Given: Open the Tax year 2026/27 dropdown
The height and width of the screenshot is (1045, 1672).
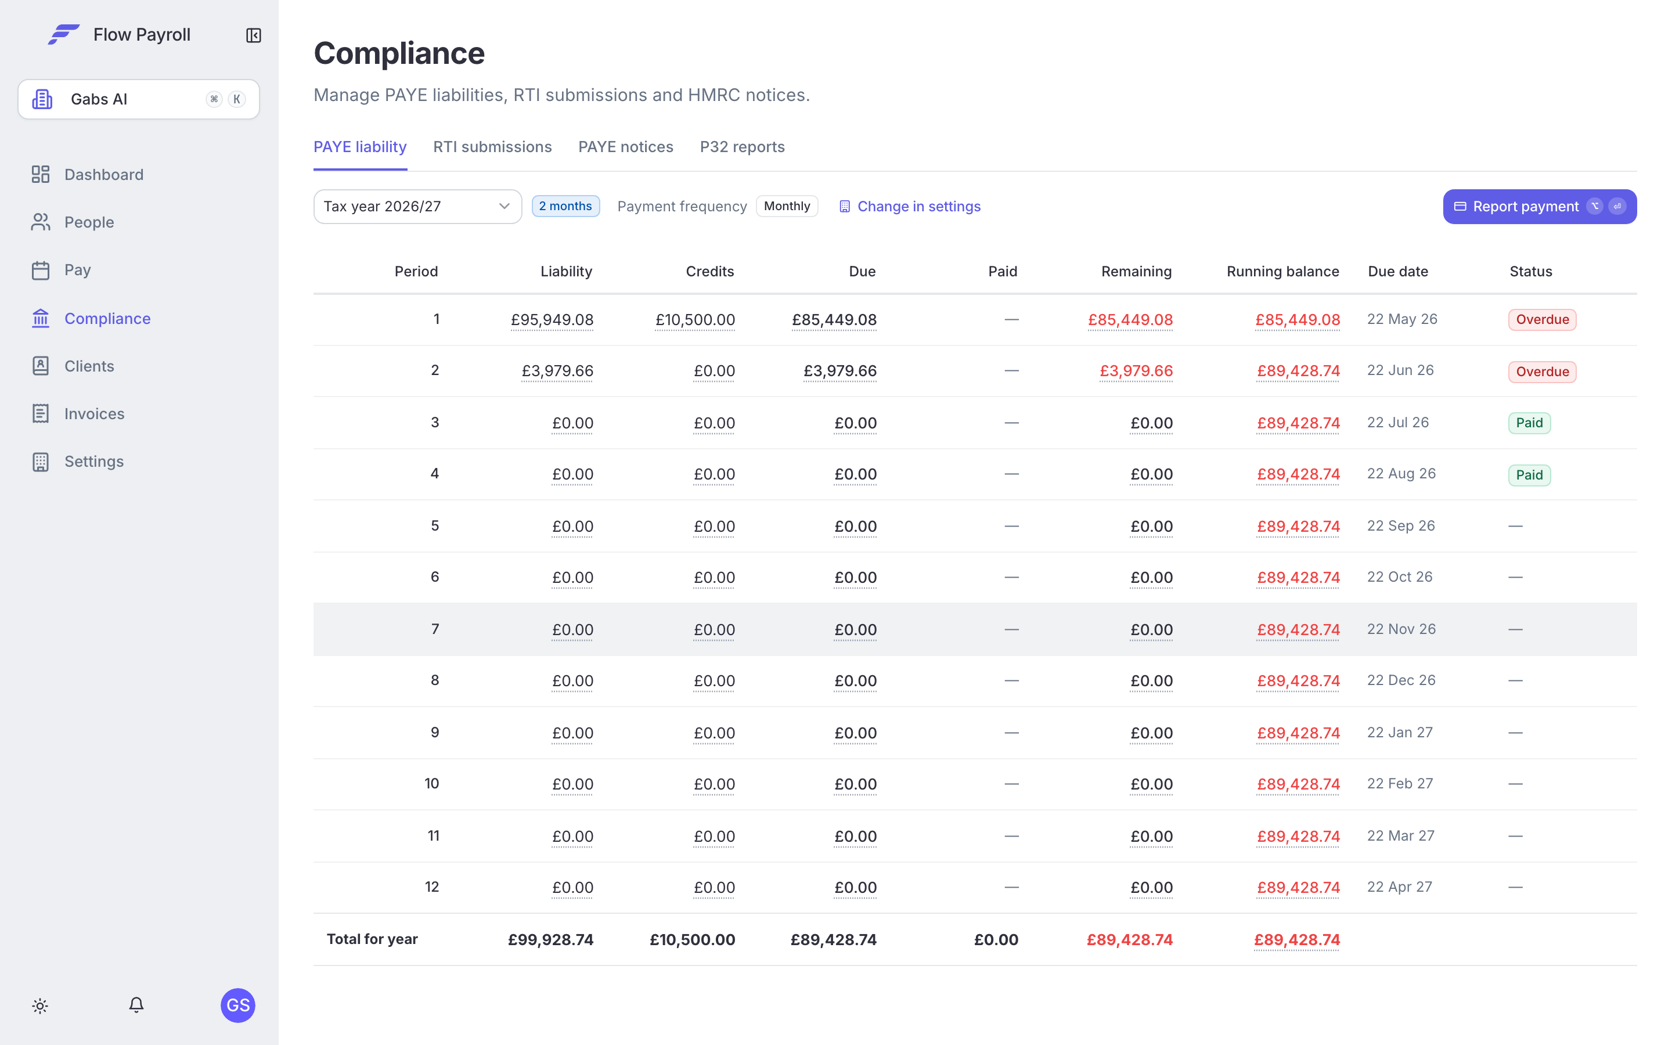Looking at the screenshot, I should [x=417, y=207].
